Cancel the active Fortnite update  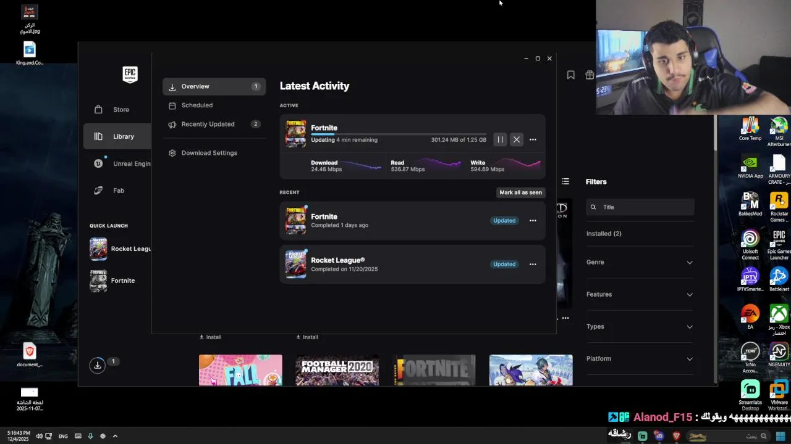517,139
